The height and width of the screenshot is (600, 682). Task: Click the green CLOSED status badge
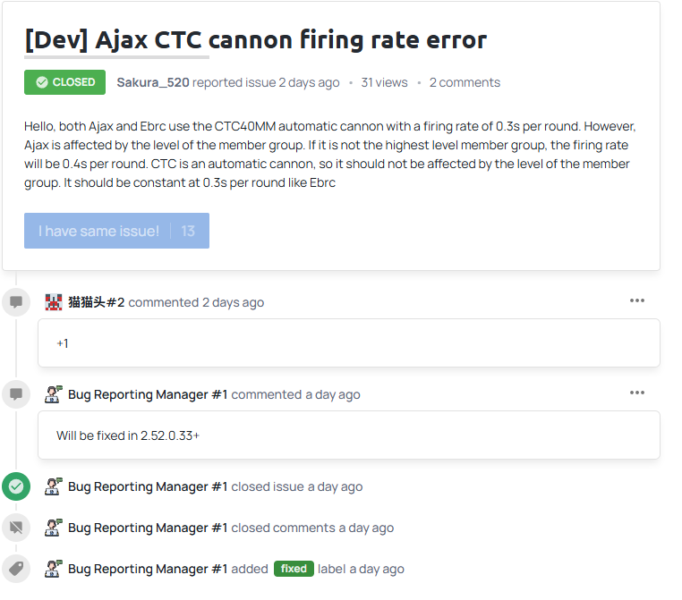click(64, 82)
